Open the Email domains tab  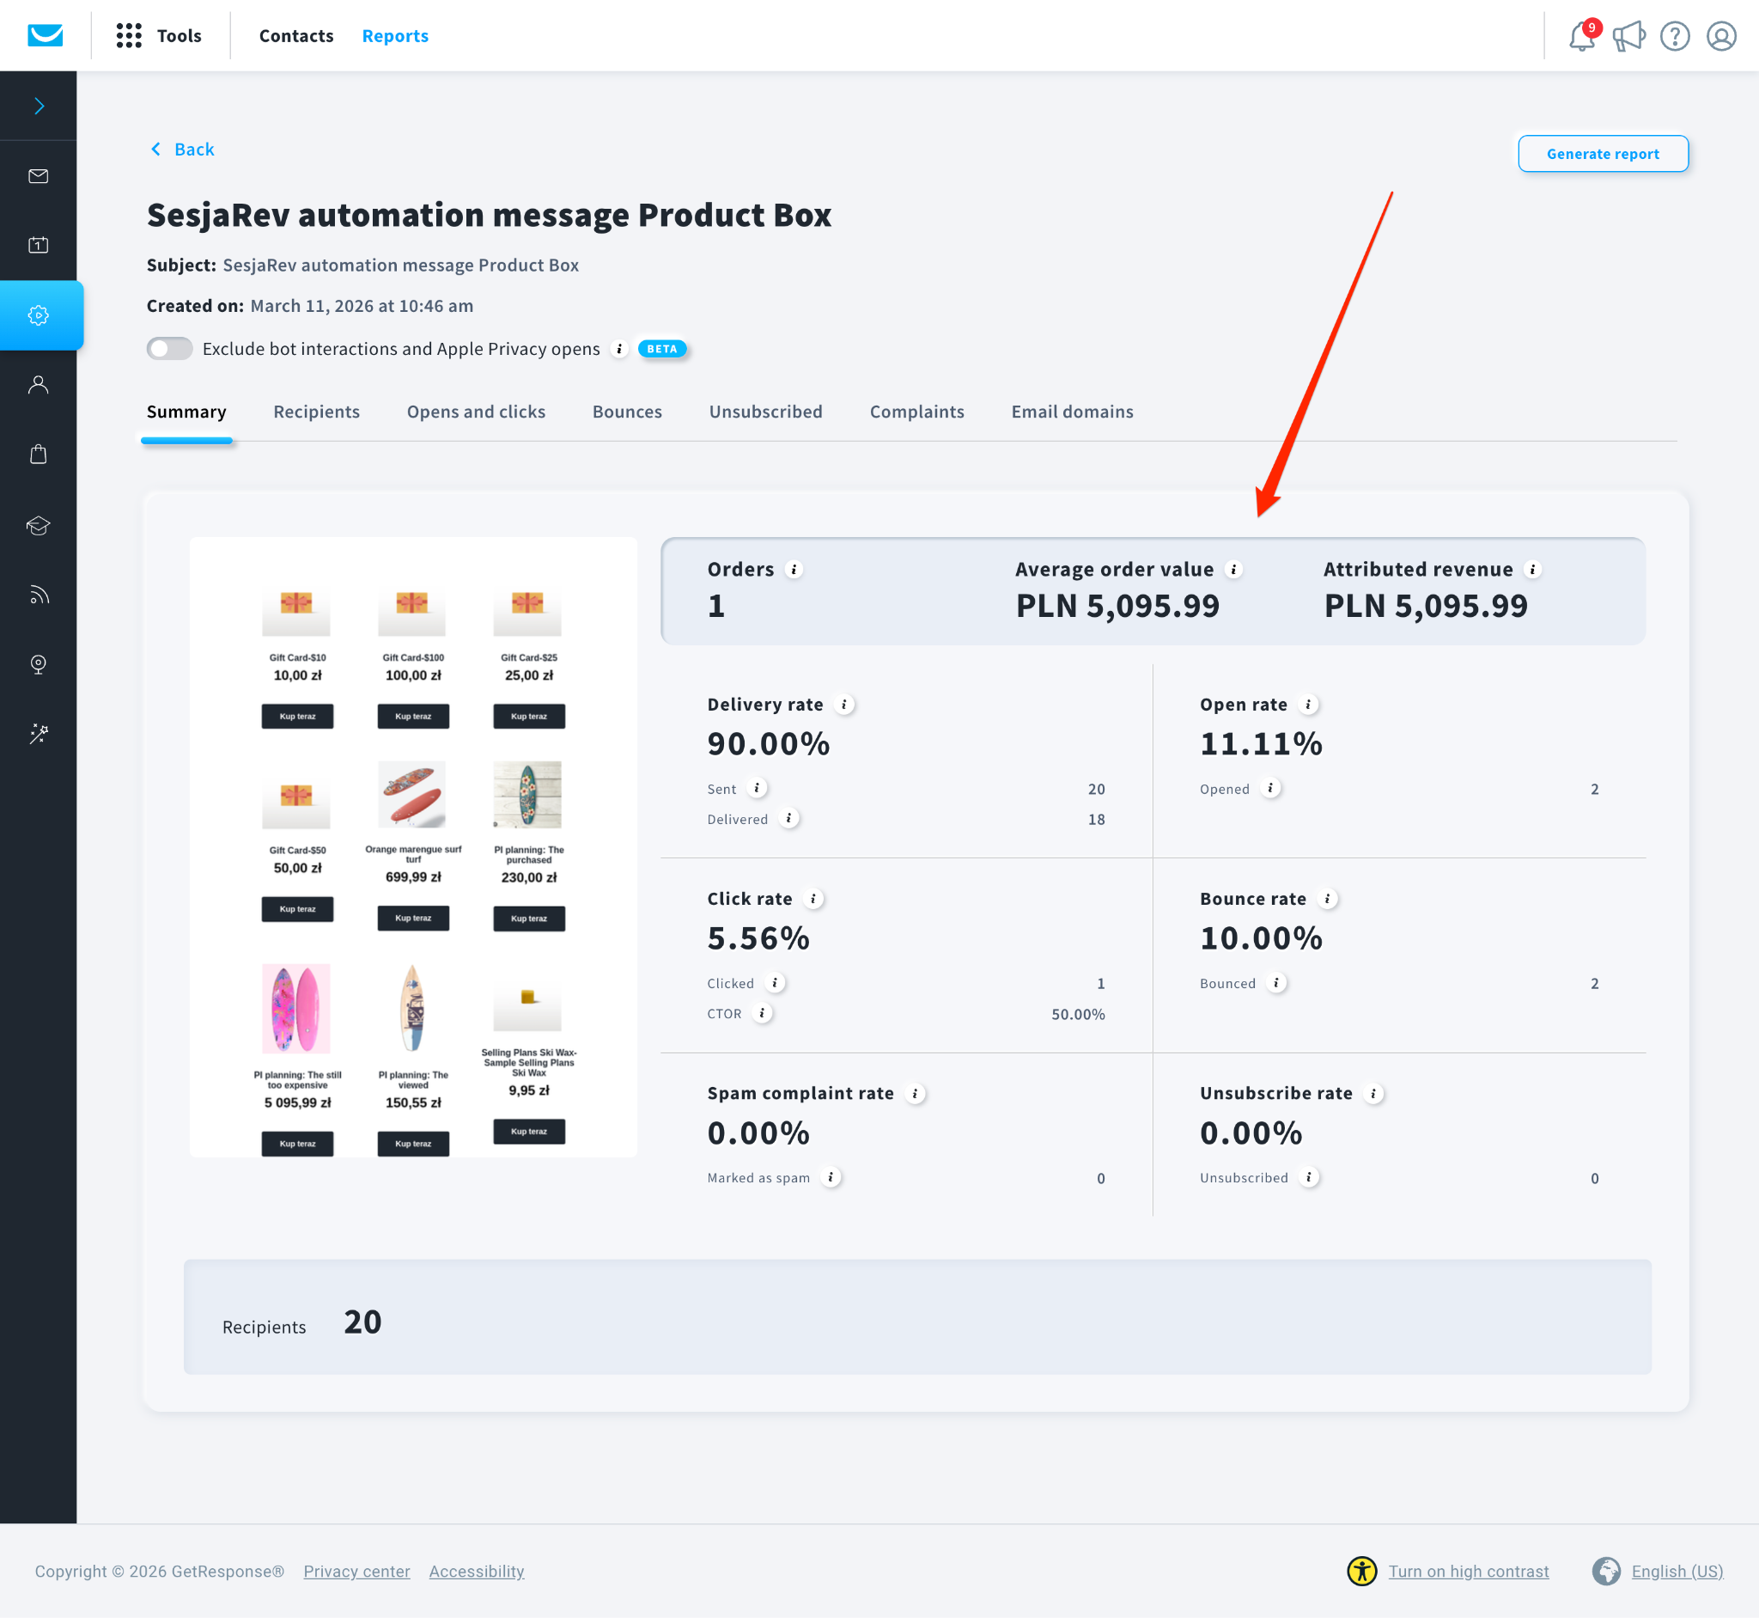click(1072, 412)
